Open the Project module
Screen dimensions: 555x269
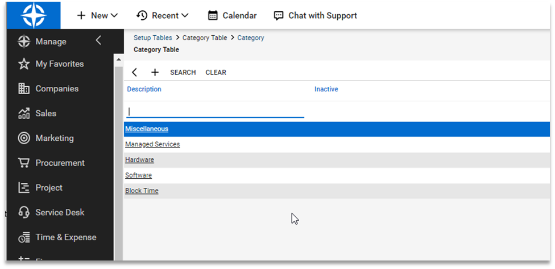(x=49, y=188)
